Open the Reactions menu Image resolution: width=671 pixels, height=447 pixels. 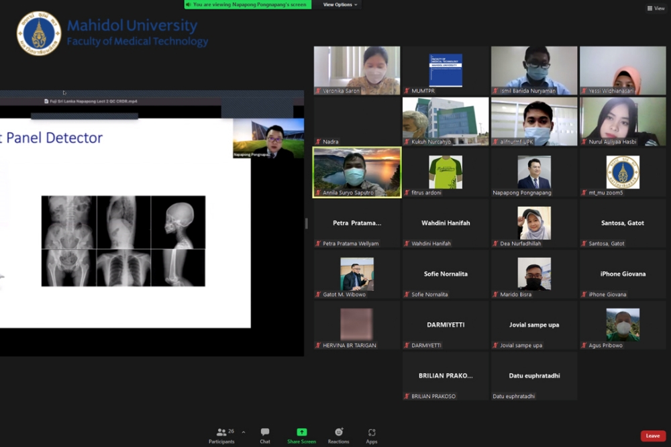point(338,434)
